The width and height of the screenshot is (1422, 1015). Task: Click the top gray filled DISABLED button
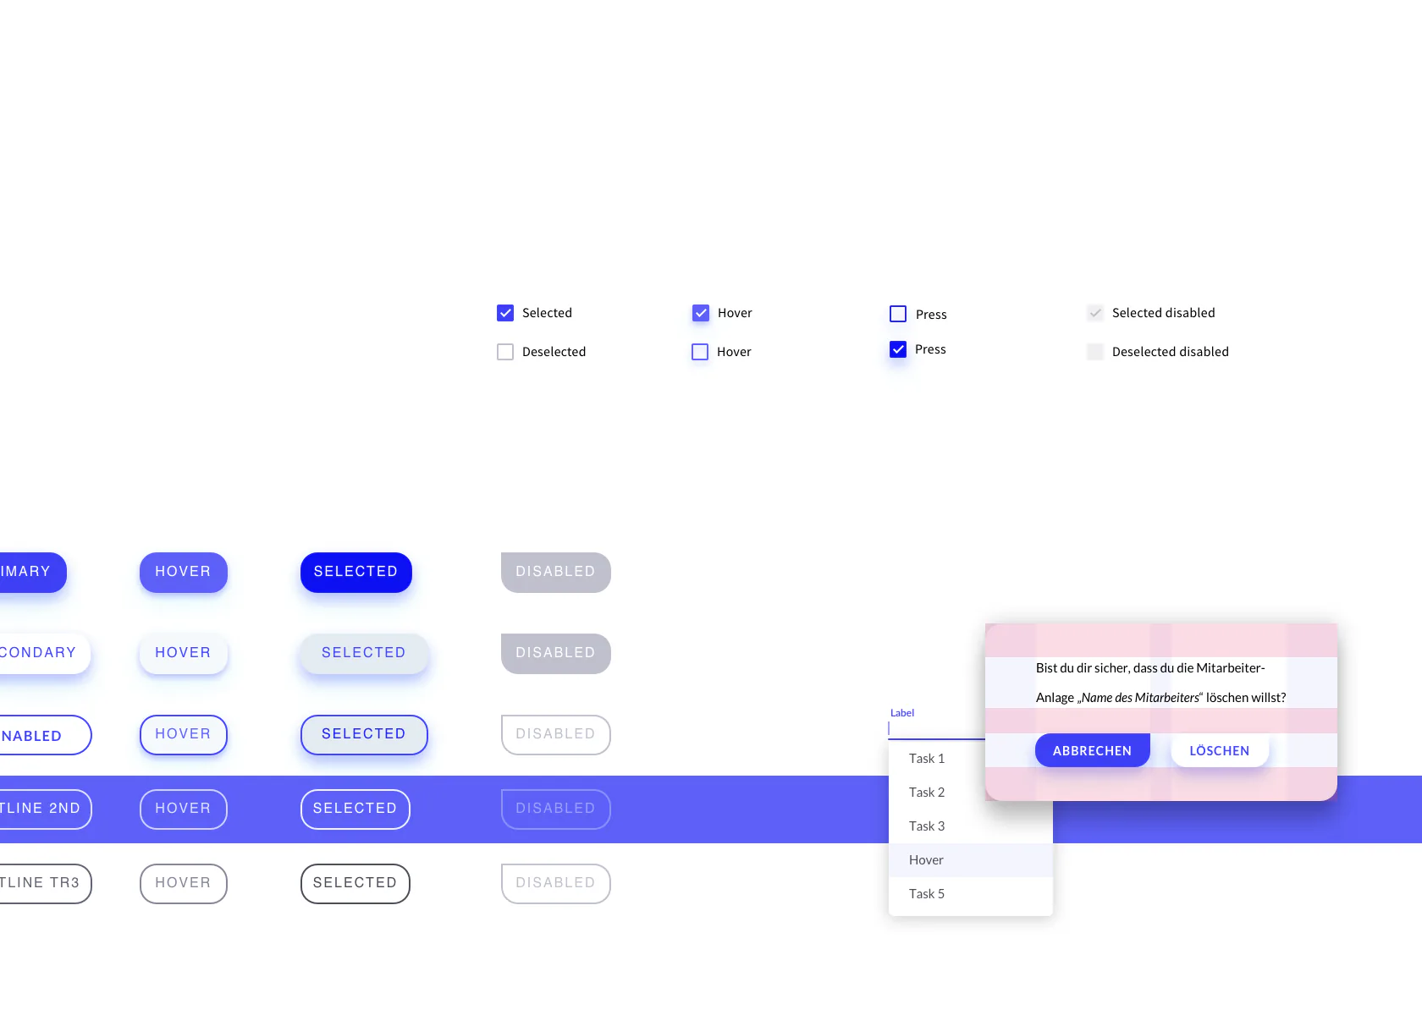coord(556,573)
